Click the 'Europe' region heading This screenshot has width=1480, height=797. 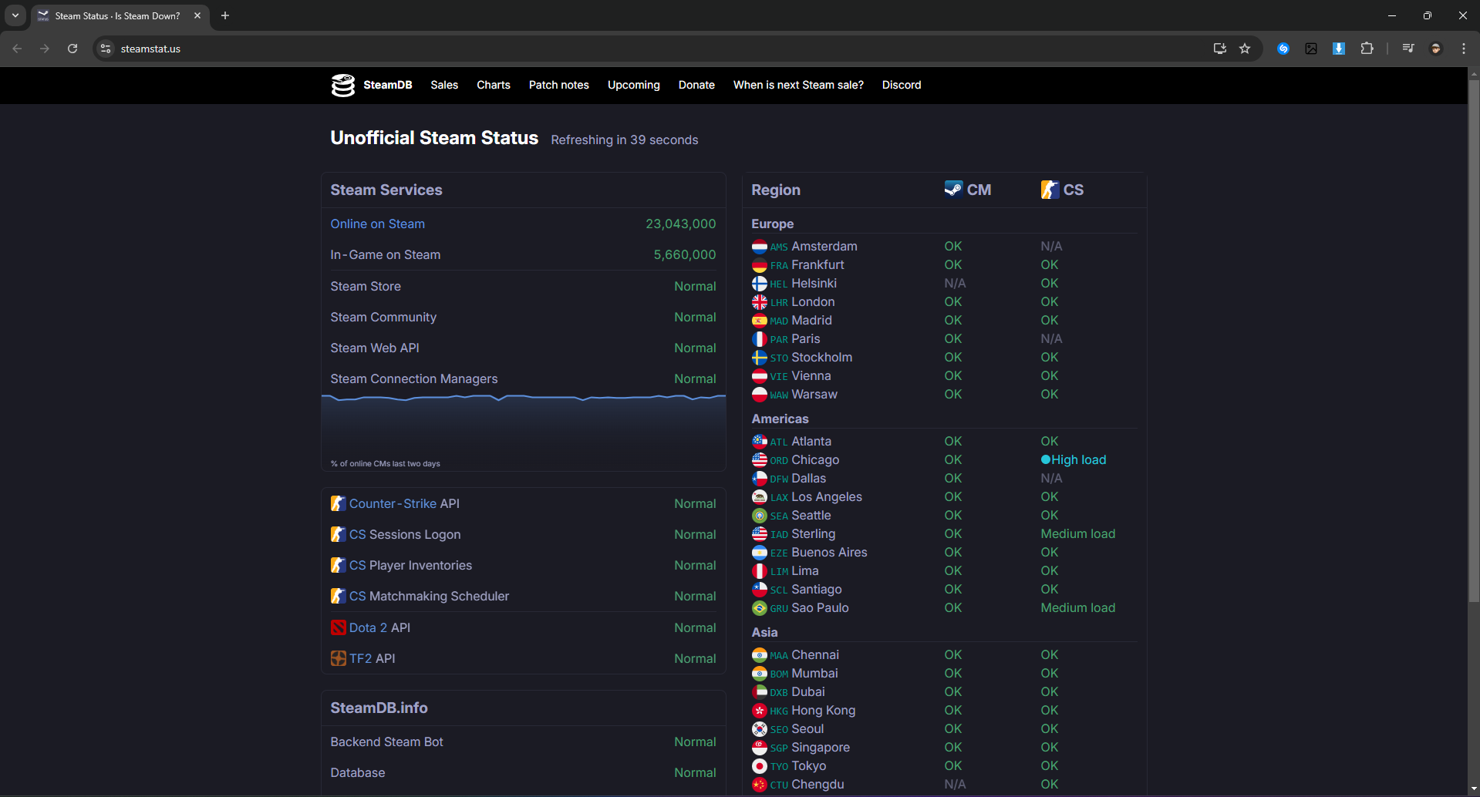click(773, 224)
